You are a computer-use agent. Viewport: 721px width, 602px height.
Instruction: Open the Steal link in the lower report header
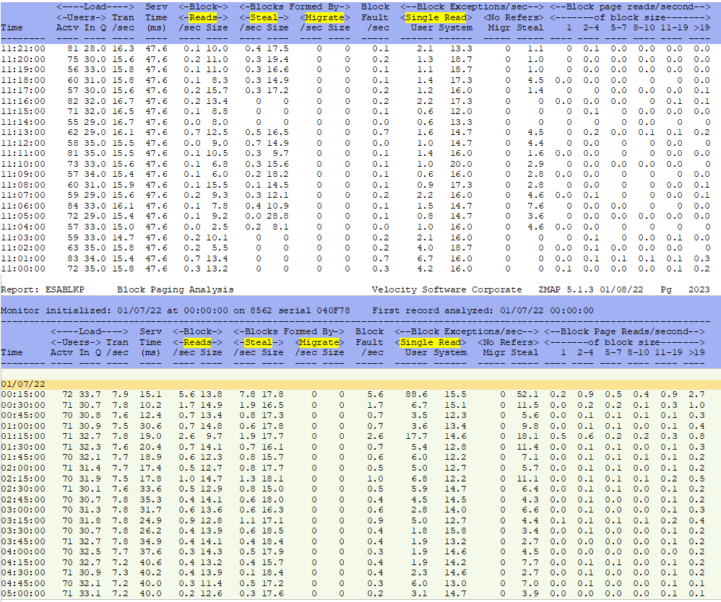257,342
